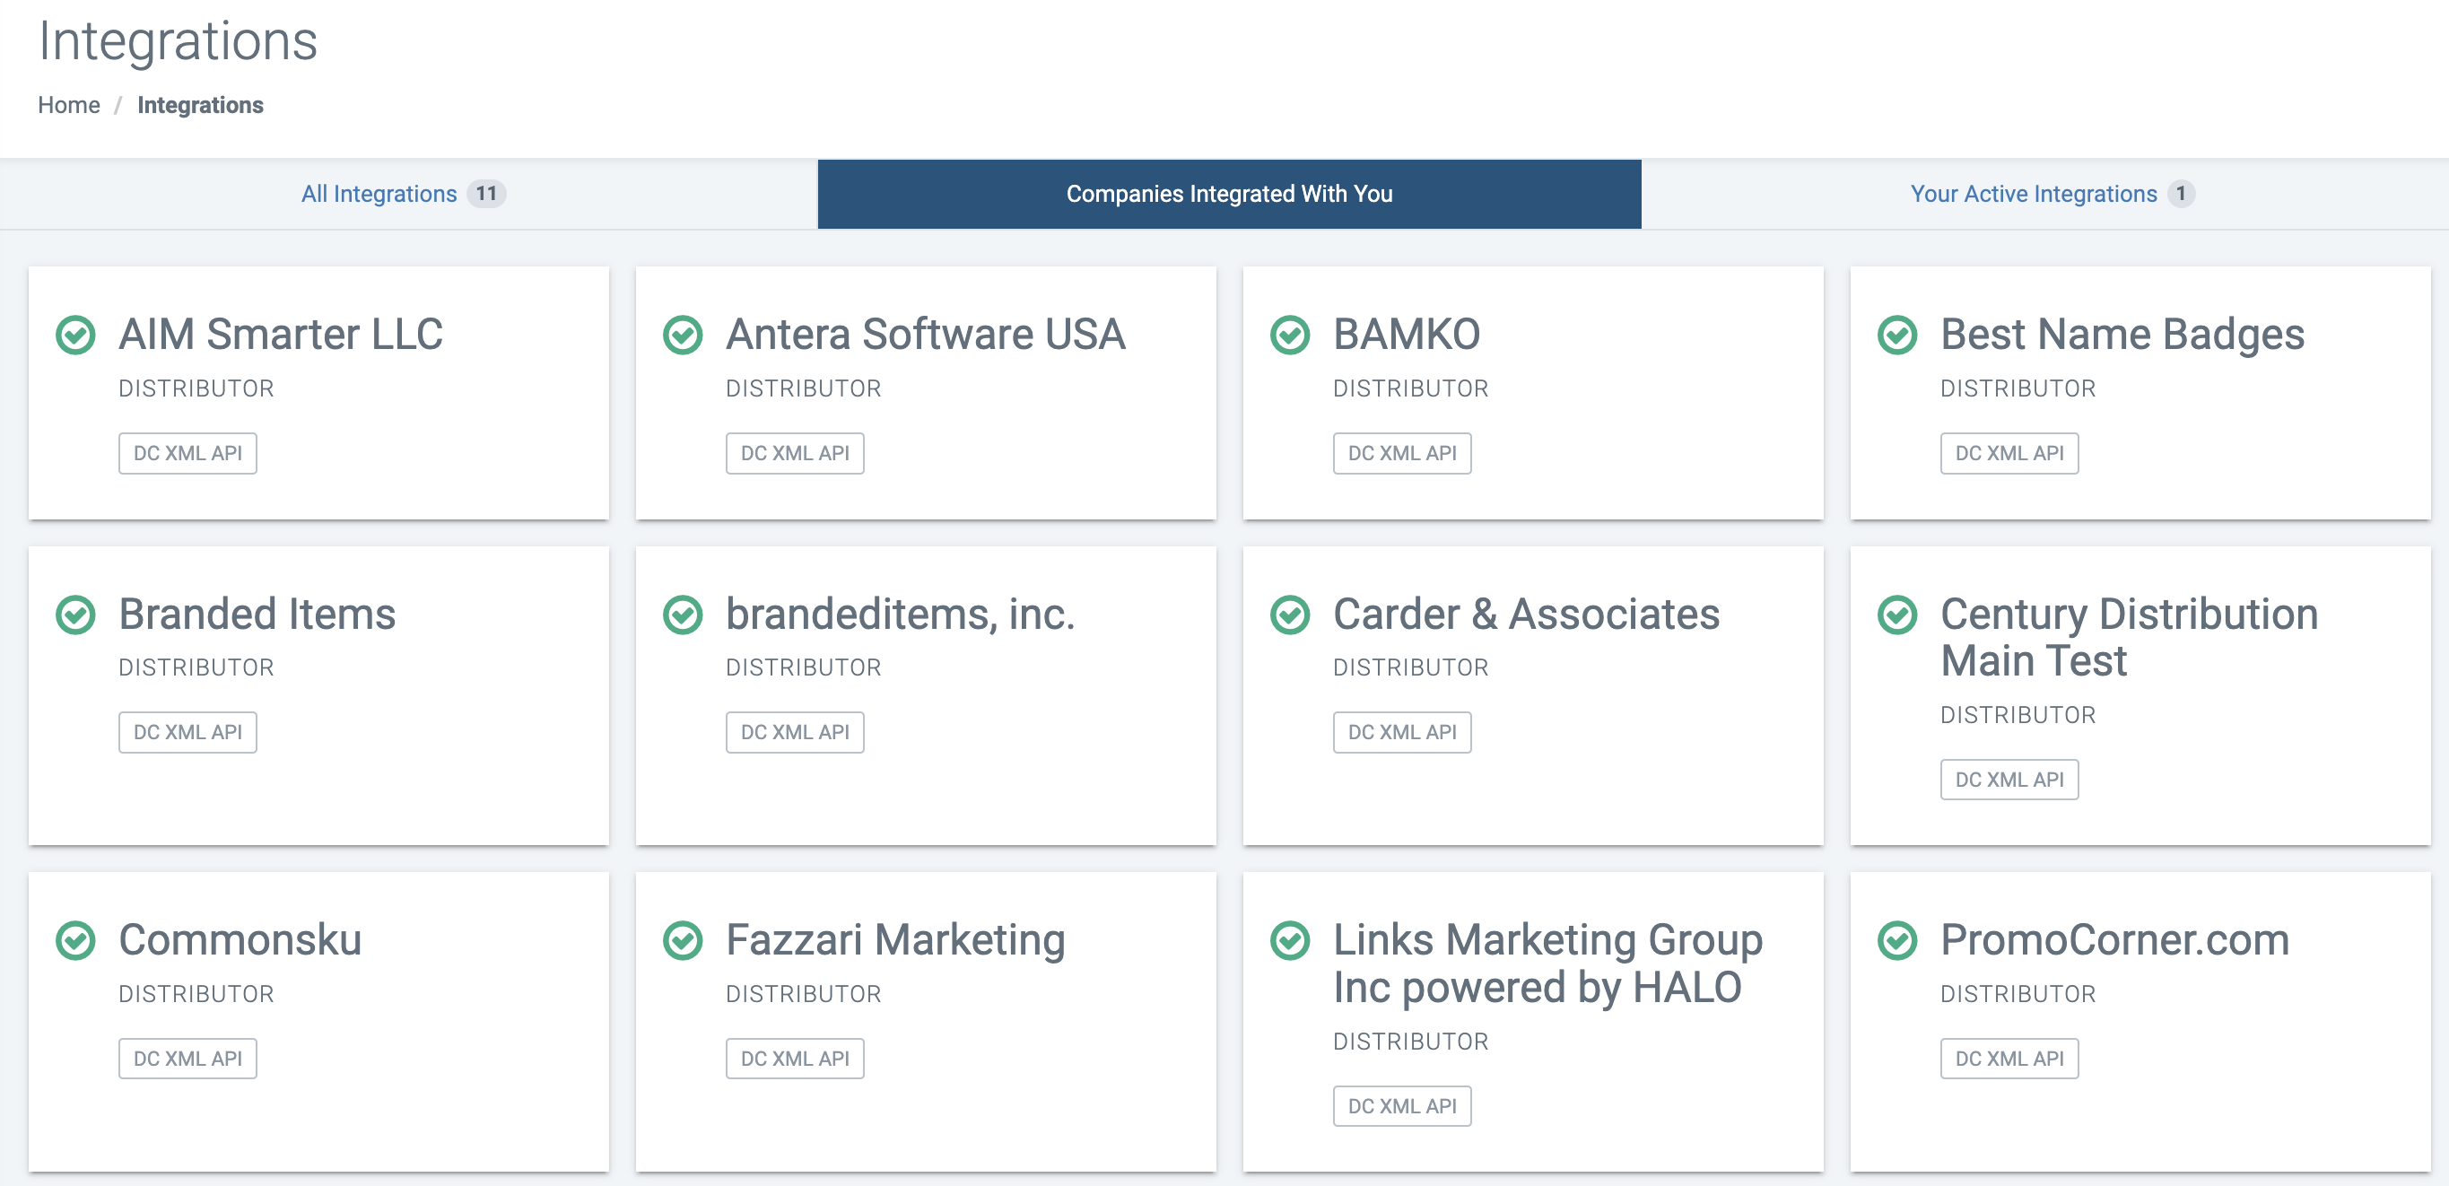Go to Home via breadcrumb
The height and width of the screenshot is (1186, 2449).
coord(68,105)
